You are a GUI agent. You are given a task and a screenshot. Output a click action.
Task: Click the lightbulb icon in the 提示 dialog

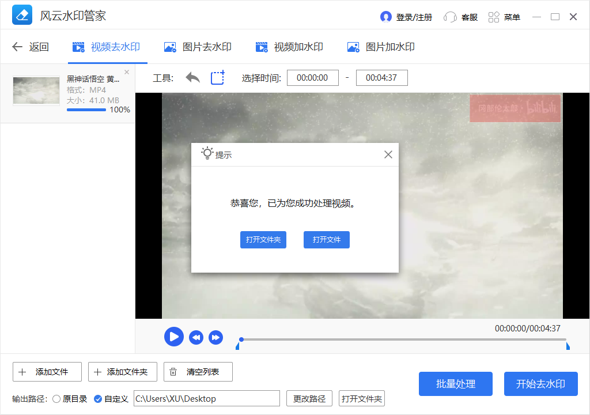[207, 154]
